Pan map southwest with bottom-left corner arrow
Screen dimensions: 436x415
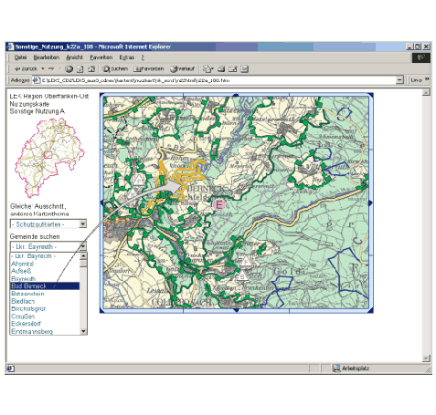tap(102, 310)
